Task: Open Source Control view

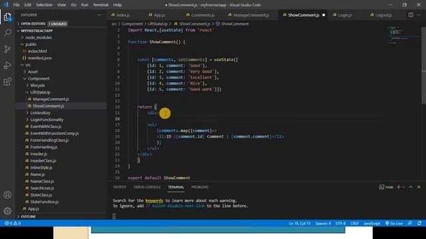Action: (7, 49)
